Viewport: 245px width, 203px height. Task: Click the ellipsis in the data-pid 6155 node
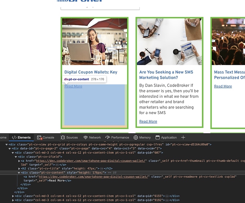167,196
